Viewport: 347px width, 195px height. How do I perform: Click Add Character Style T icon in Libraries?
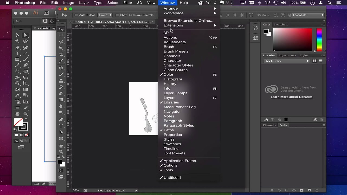[x=273, y=120]
